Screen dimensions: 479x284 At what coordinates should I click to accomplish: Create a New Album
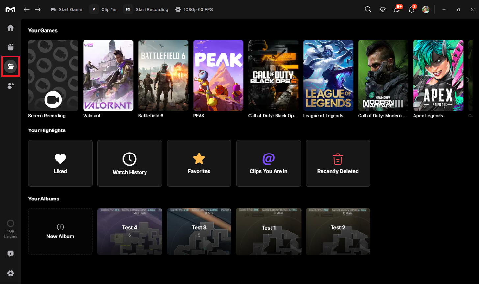[x=60, y=231]
